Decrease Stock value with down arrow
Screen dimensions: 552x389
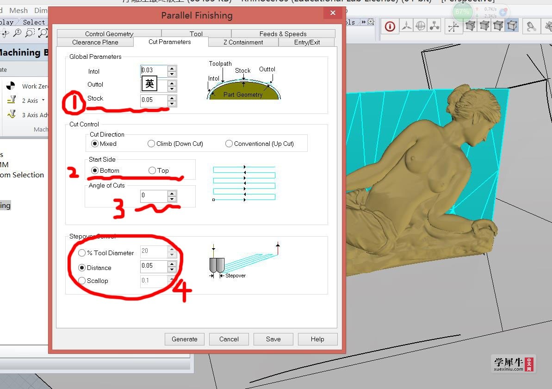pos(172,103)
